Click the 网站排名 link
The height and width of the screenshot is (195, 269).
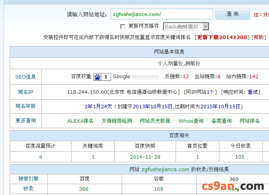pos(249,121)
